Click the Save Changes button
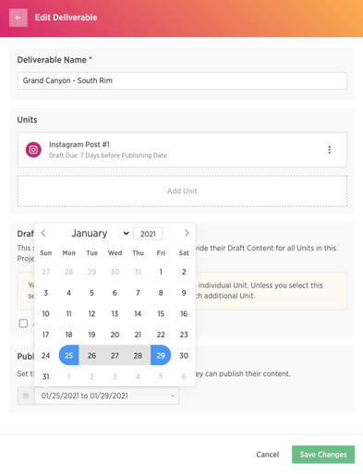The image size is (363, 474). [x=323, y=455]
